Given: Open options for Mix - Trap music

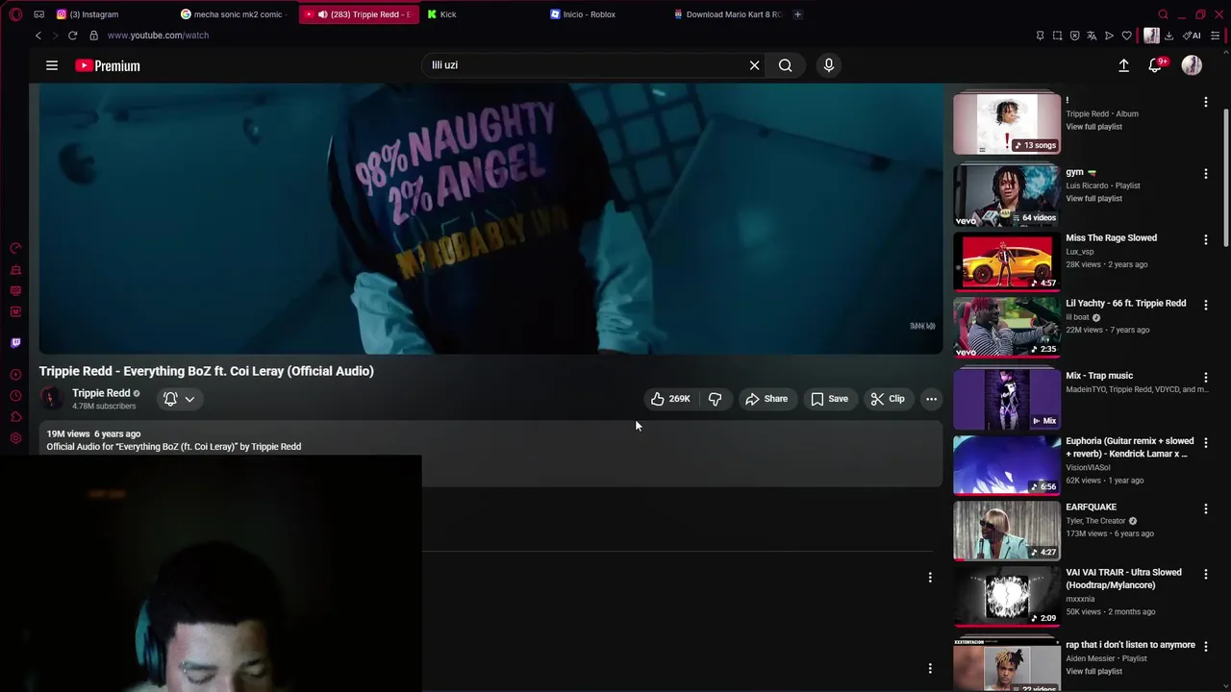Looking at the screenshot, I should [1205, 377].
